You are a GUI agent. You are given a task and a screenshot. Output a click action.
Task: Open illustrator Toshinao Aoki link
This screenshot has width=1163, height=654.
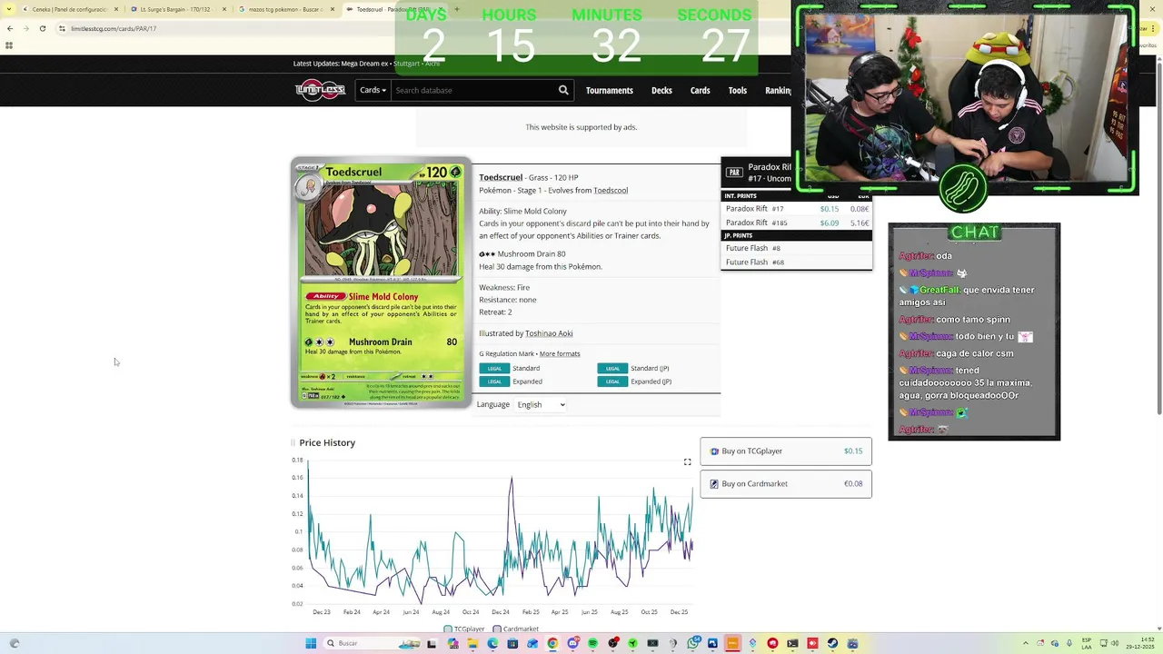[x=549, y=333]
